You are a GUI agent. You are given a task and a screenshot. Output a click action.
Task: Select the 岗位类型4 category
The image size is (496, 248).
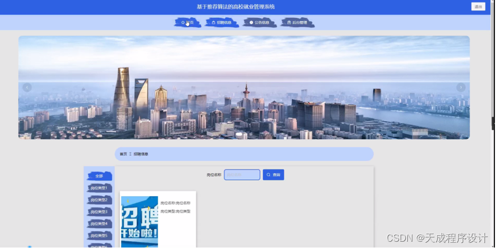(x=99, y=224)
